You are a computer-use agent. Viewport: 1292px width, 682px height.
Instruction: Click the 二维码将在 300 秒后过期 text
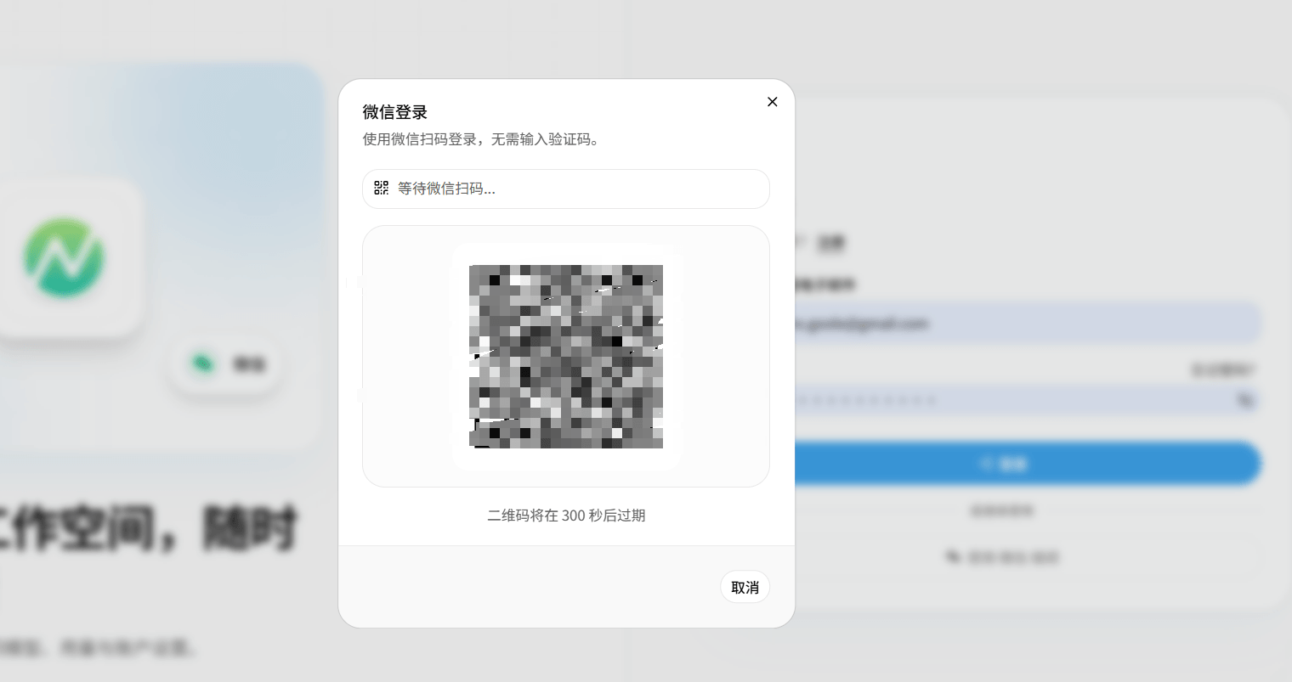566,516
